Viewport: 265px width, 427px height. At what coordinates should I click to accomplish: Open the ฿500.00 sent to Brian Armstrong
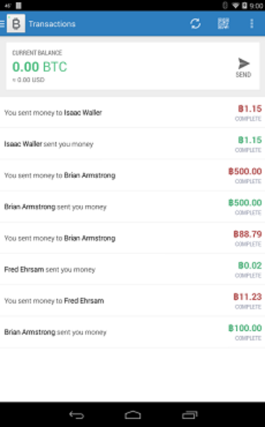click(x=132, y=175)
